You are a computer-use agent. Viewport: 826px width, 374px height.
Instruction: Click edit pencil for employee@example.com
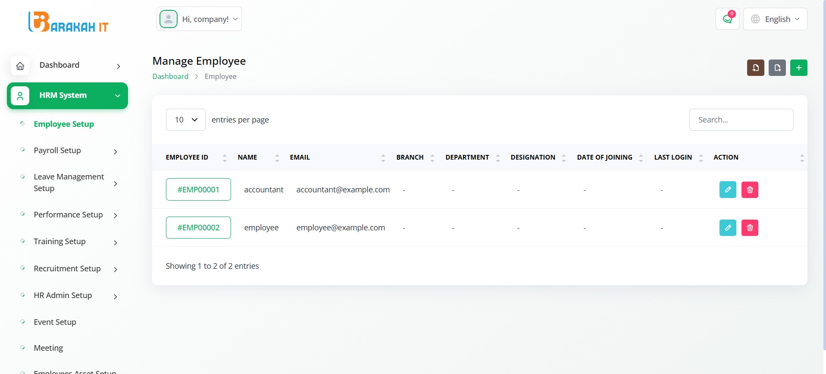coord(728,228)
